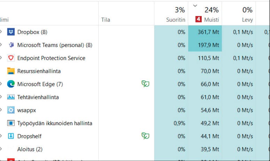Click the green leaf icon beside Microsoft Edge
270x161 pixels.
pyautogui.click(x=145, y=84)
